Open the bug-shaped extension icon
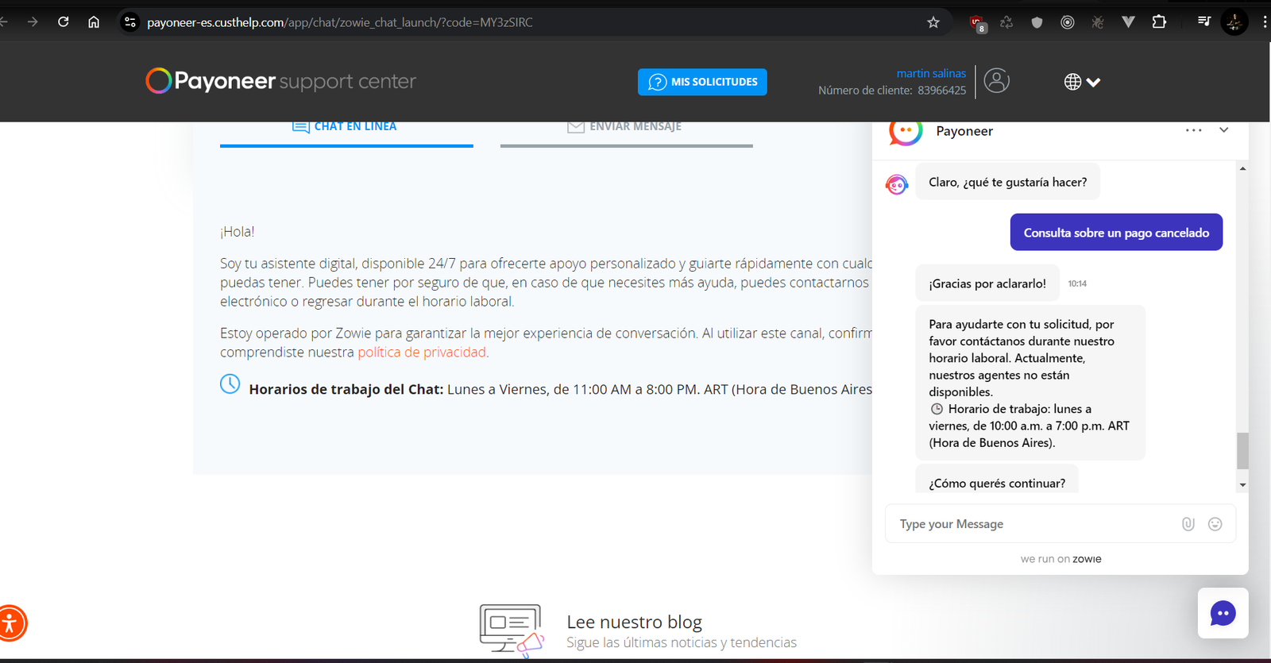1271x663 pixels. 1098,22
